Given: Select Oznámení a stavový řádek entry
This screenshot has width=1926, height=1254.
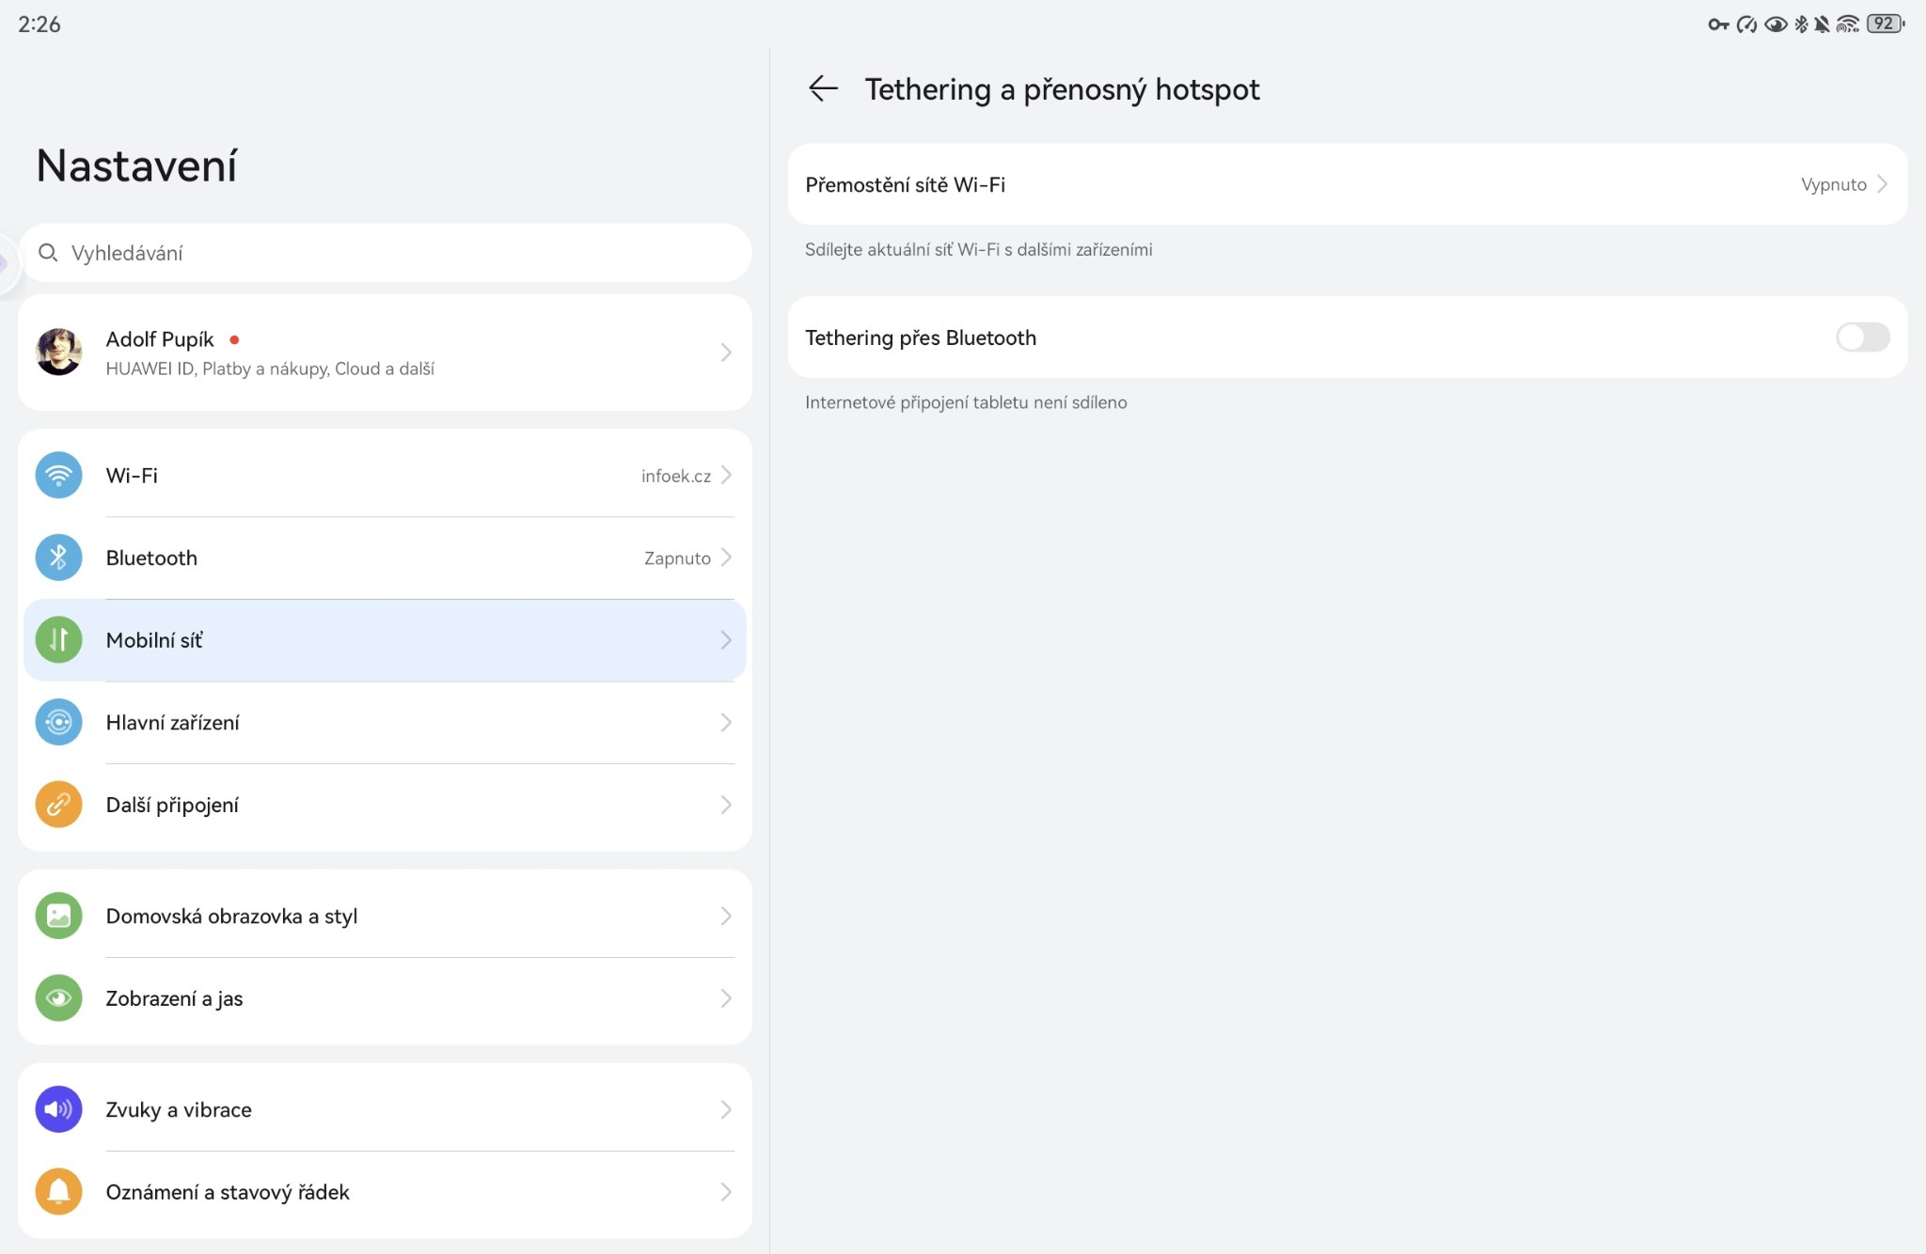Looking at the screenshot, I should click(228, 1192).
